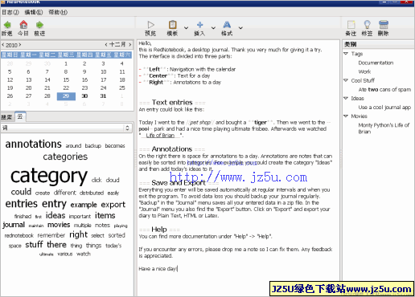Click 'movies' in the word cloud

pyautogui.click(x=59, y=225)
